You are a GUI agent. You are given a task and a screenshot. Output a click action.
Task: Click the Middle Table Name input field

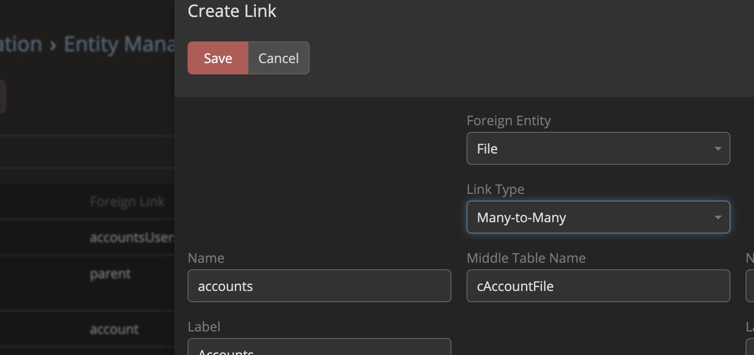coord(598,286)
